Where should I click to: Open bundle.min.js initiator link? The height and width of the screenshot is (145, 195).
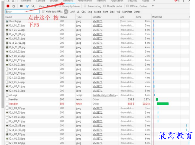pos(105,95)
